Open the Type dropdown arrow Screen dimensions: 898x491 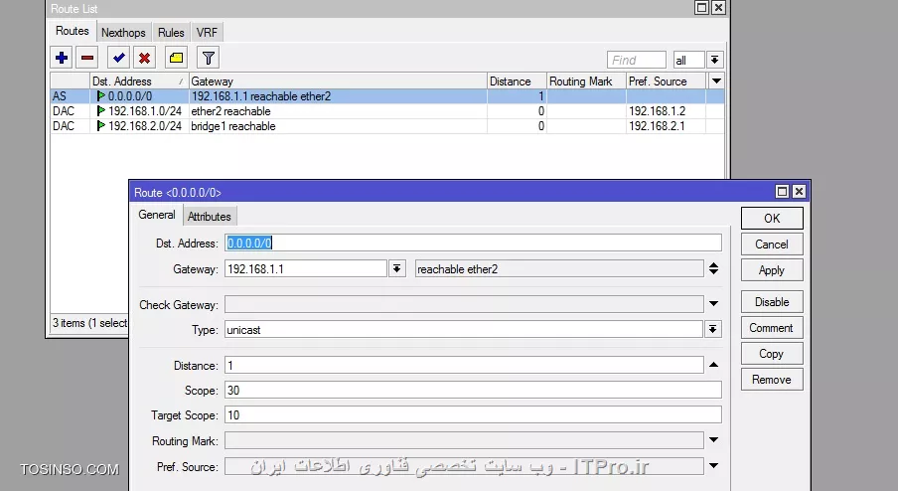712,329
